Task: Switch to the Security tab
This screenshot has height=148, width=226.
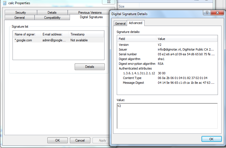Action: tap(21, 13)
